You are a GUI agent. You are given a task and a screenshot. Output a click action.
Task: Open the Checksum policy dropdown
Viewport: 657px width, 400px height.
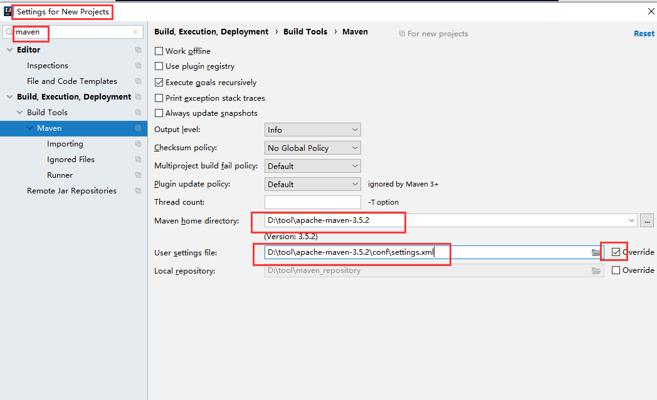point(313,148)
